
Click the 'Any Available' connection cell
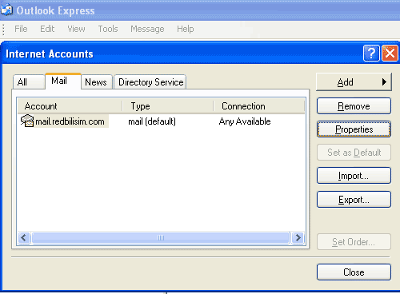(x=245, y=121)
